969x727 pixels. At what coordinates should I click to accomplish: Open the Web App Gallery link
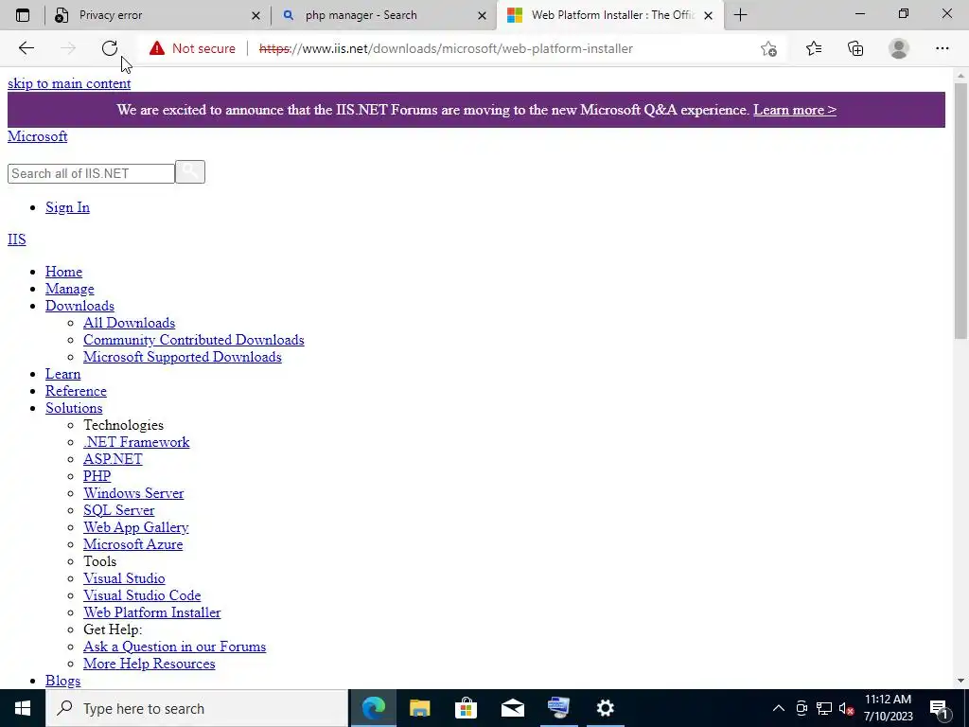point(136,527)
